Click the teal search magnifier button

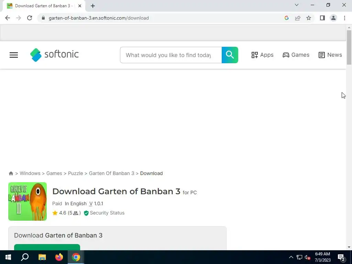click(230, 55)
